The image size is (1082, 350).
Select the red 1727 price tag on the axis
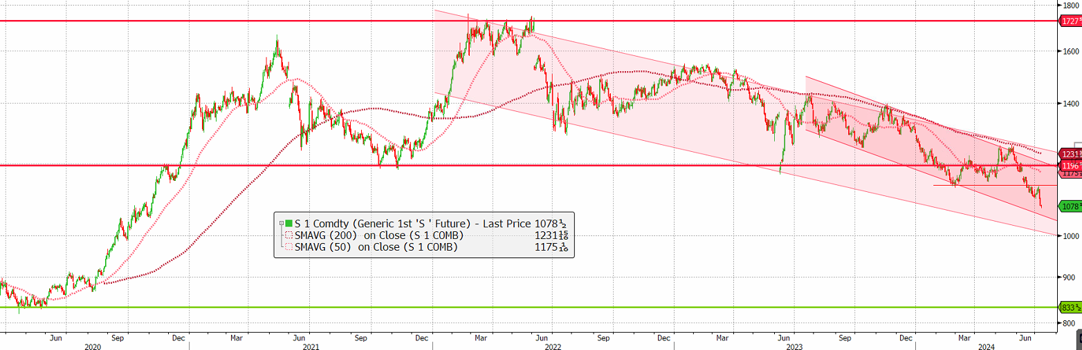click(x=1070, y=21)
